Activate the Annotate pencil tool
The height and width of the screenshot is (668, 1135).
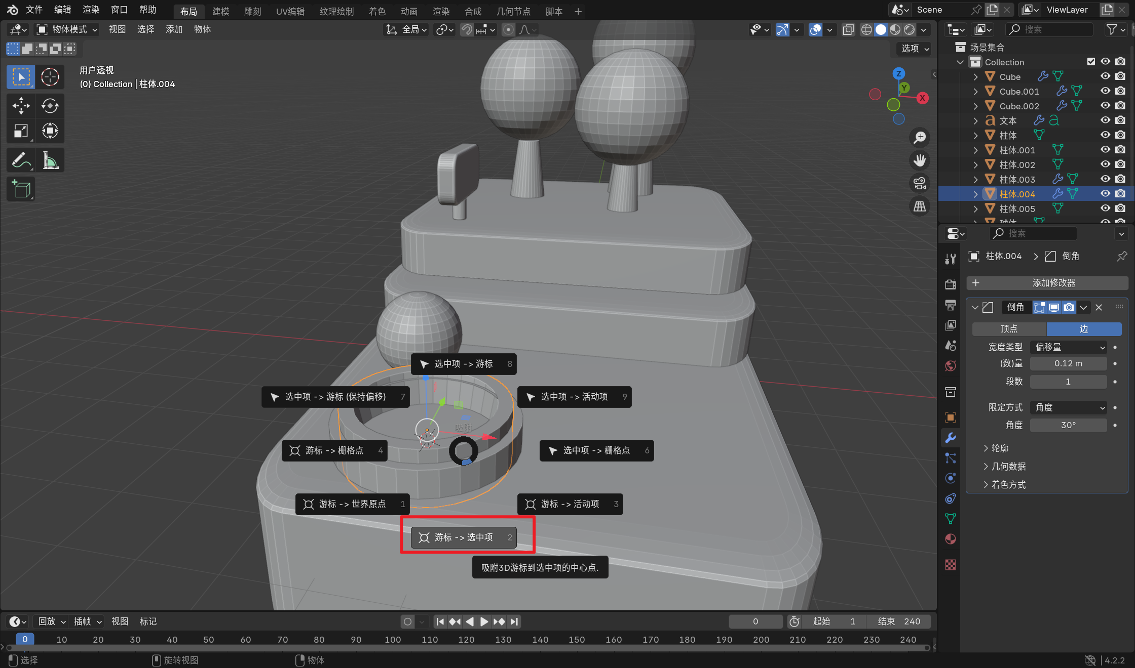click(x=21, y=160)
